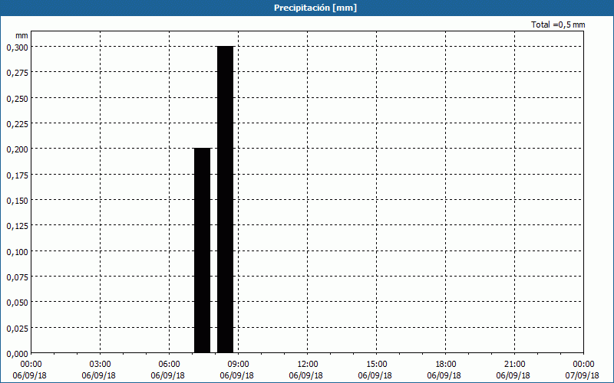Click the 0,250 y-axis label

coord(17,99)
